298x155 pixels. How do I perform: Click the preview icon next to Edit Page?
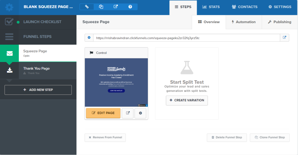(x=127, y=113)
